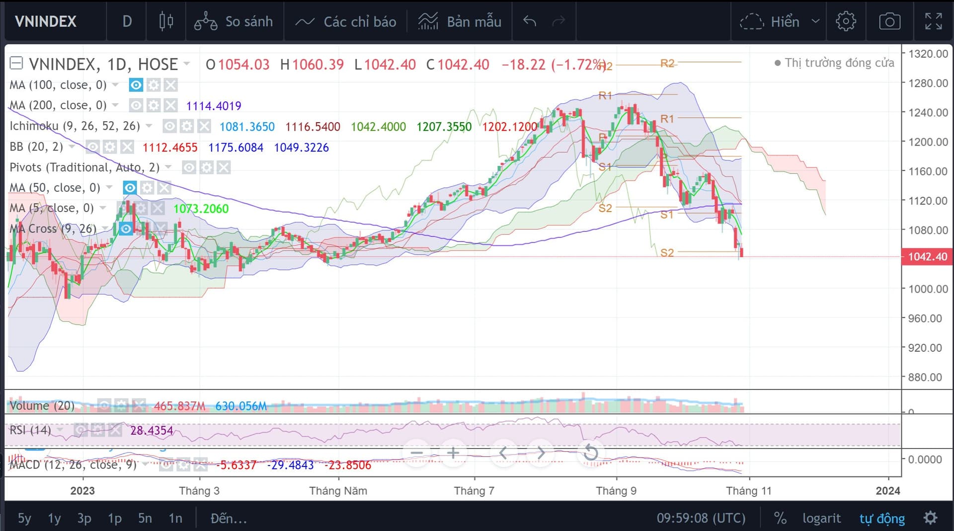954x531 pixels.
Task: Zoom out the chart with minus button
Action: 416,453
